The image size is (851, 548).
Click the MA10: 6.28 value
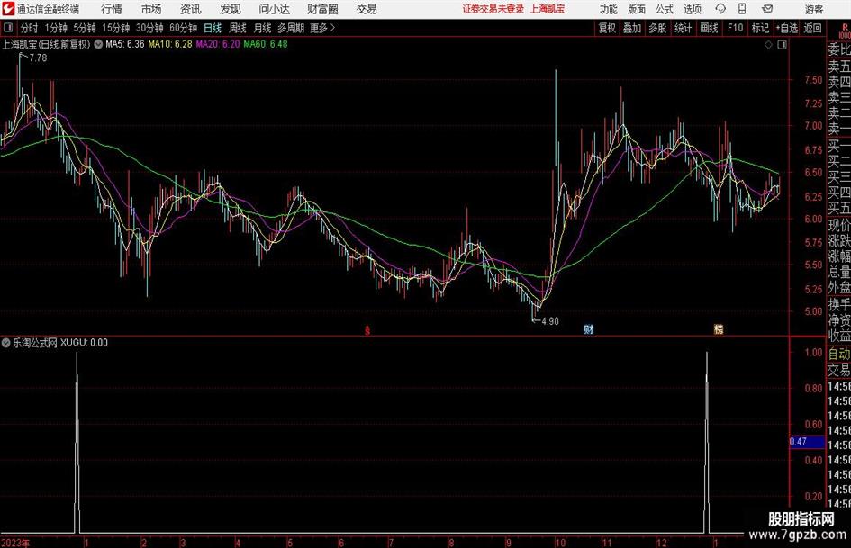170,44
